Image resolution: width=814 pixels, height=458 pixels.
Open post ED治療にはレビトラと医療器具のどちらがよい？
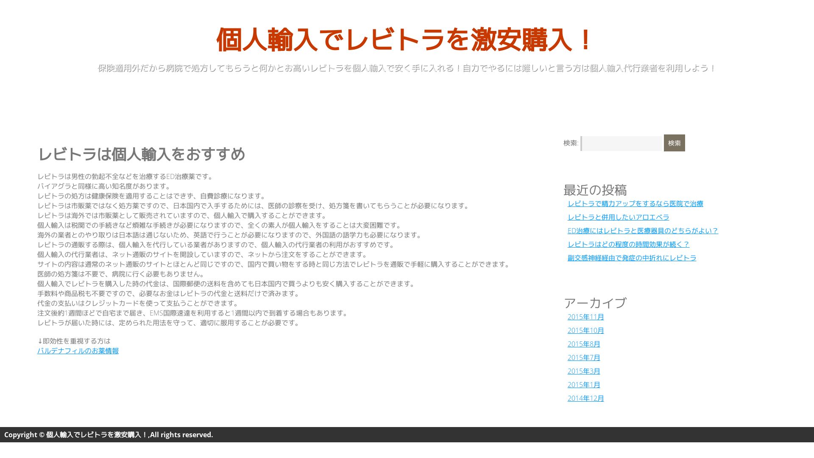pyautogui.click(x=643, y=231)
